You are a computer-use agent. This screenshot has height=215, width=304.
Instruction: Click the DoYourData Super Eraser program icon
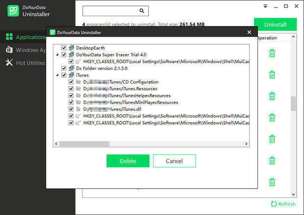[x=72, y=54]
